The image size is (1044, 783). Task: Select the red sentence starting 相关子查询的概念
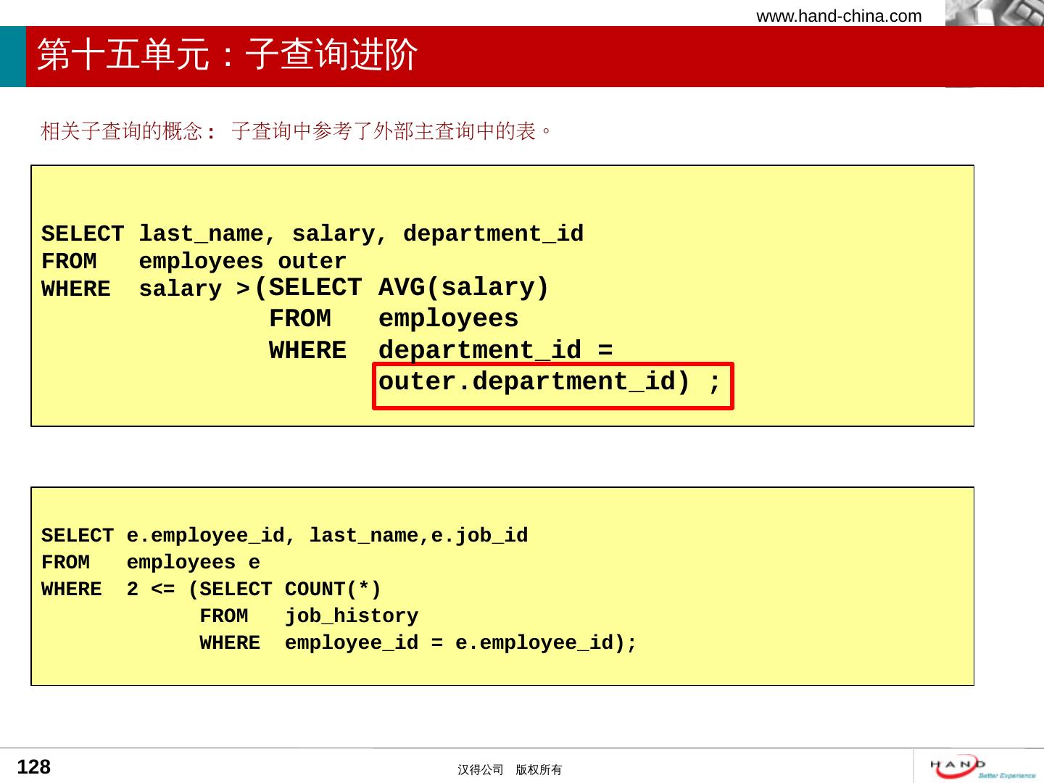pos(297,131)
